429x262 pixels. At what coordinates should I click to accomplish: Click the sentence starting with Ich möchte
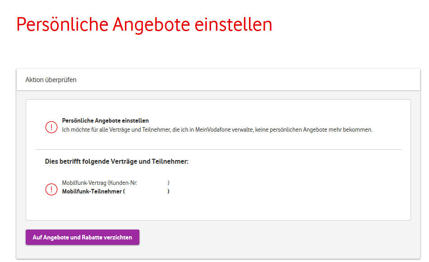[217, 130]
